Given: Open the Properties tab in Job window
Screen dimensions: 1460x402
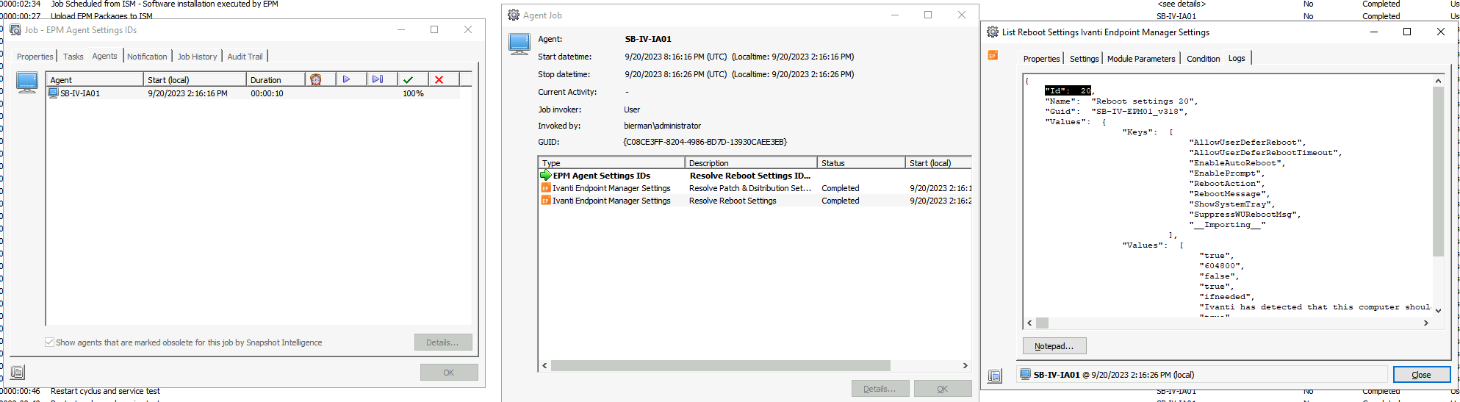Looking at the screenshot, I should tap(35, 57).
